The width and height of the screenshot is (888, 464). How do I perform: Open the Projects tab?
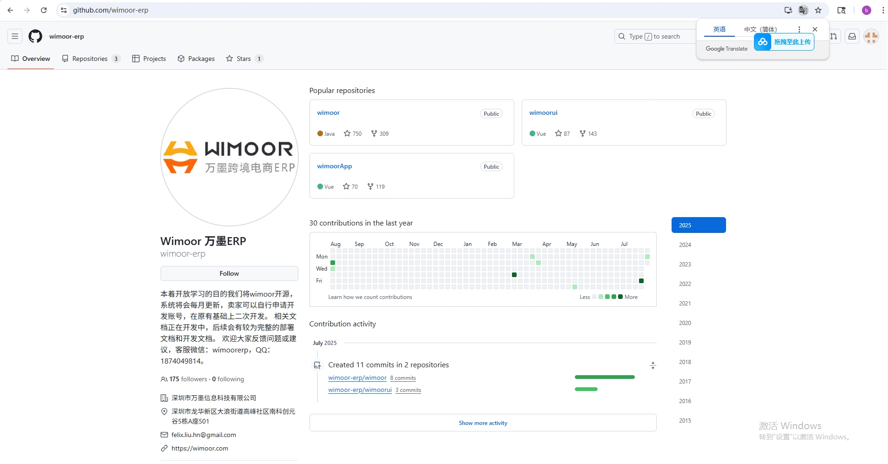click(149, 59)
